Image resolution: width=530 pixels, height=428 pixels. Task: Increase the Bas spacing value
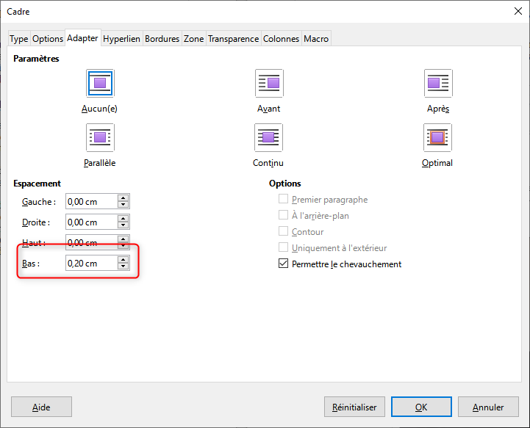123,260
